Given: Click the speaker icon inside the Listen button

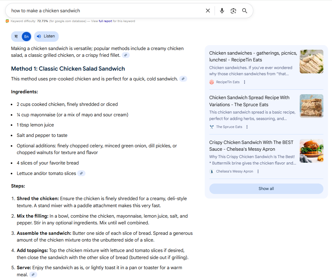Looking at the screenshot, I should [38, 36].
